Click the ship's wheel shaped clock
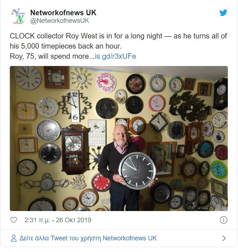This screenshot has width=238, height=252. [189, 170]
